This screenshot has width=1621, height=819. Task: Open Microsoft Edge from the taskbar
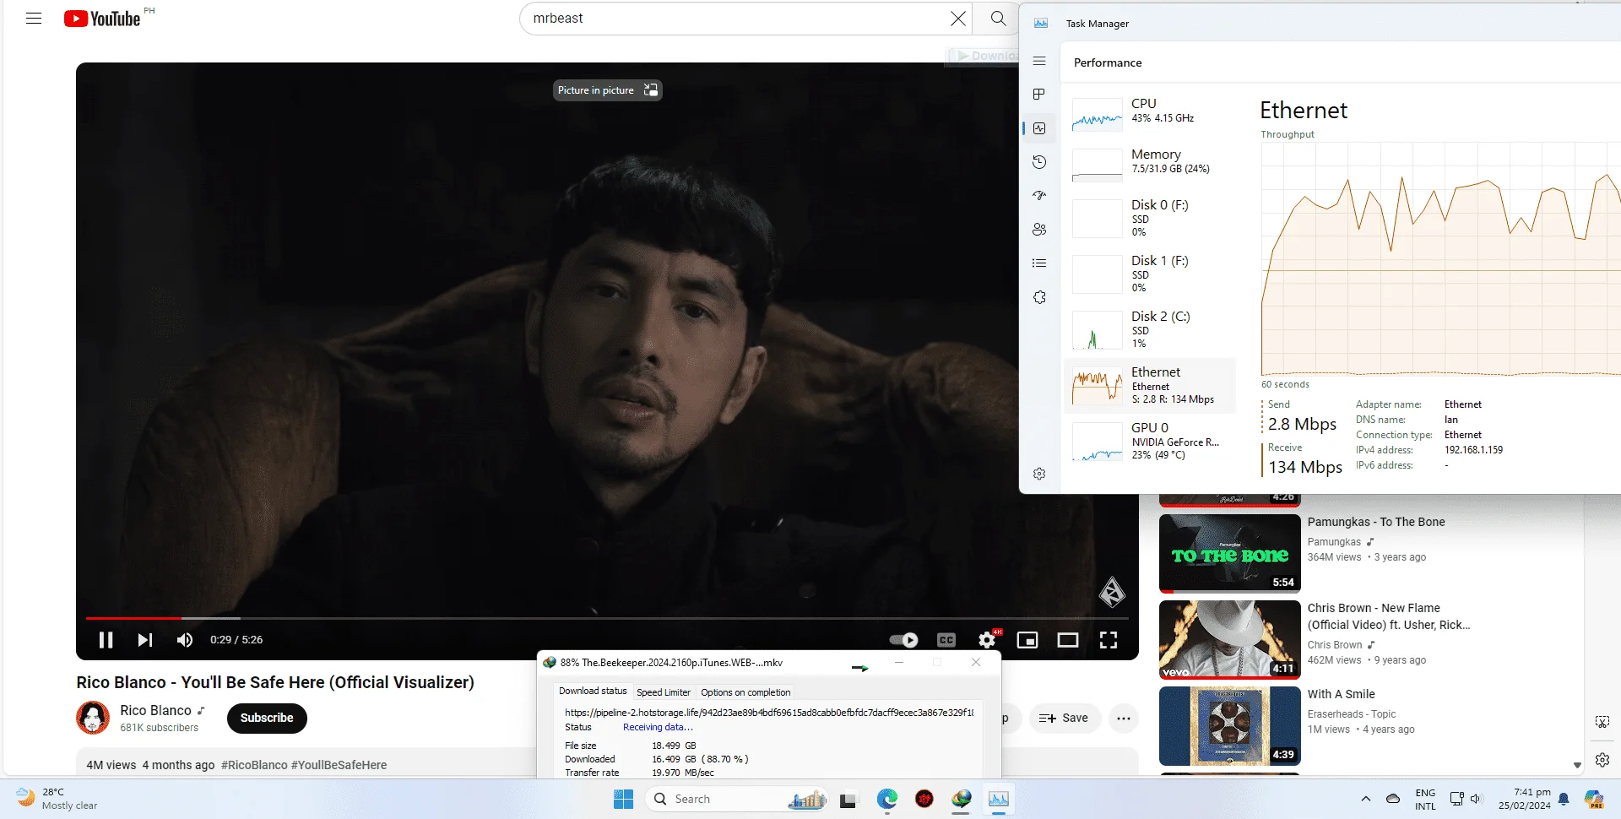(887, 799)
